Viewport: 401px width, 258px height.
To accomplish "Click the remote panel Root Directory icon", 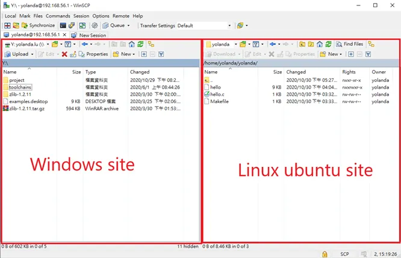I will pos(311,44).
